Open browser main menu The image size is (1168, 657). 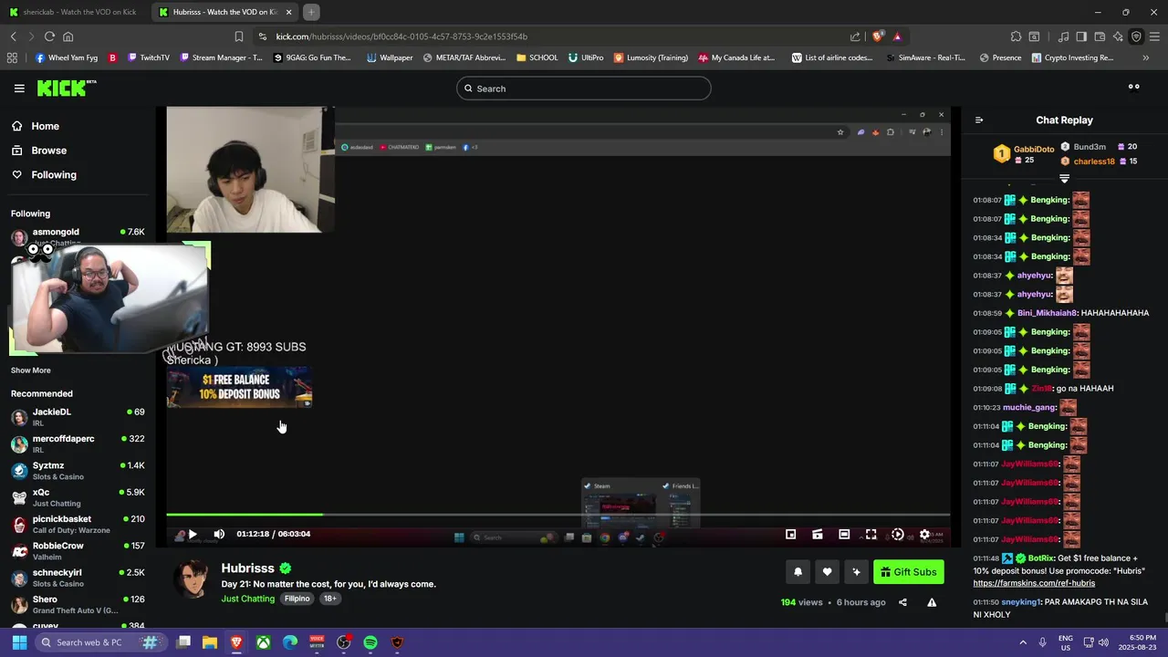(x=1154, y=36)
